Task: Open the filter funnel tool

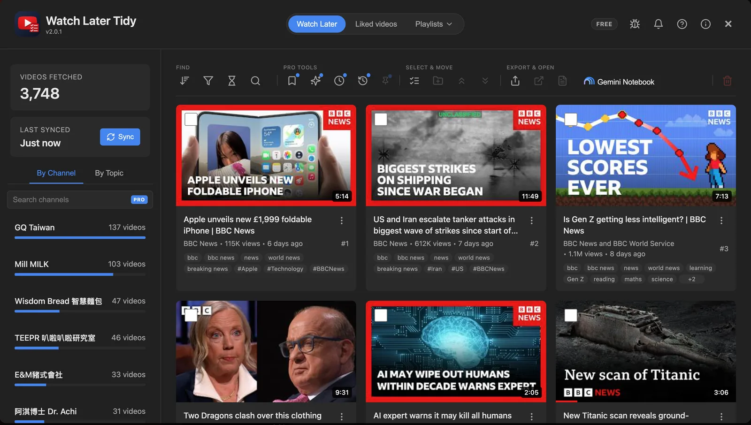Action: tap(208, 81)
